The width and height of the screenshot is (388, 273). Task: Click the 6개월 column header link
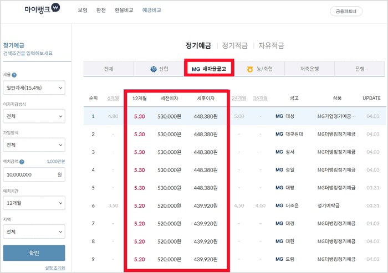point(113,98)
